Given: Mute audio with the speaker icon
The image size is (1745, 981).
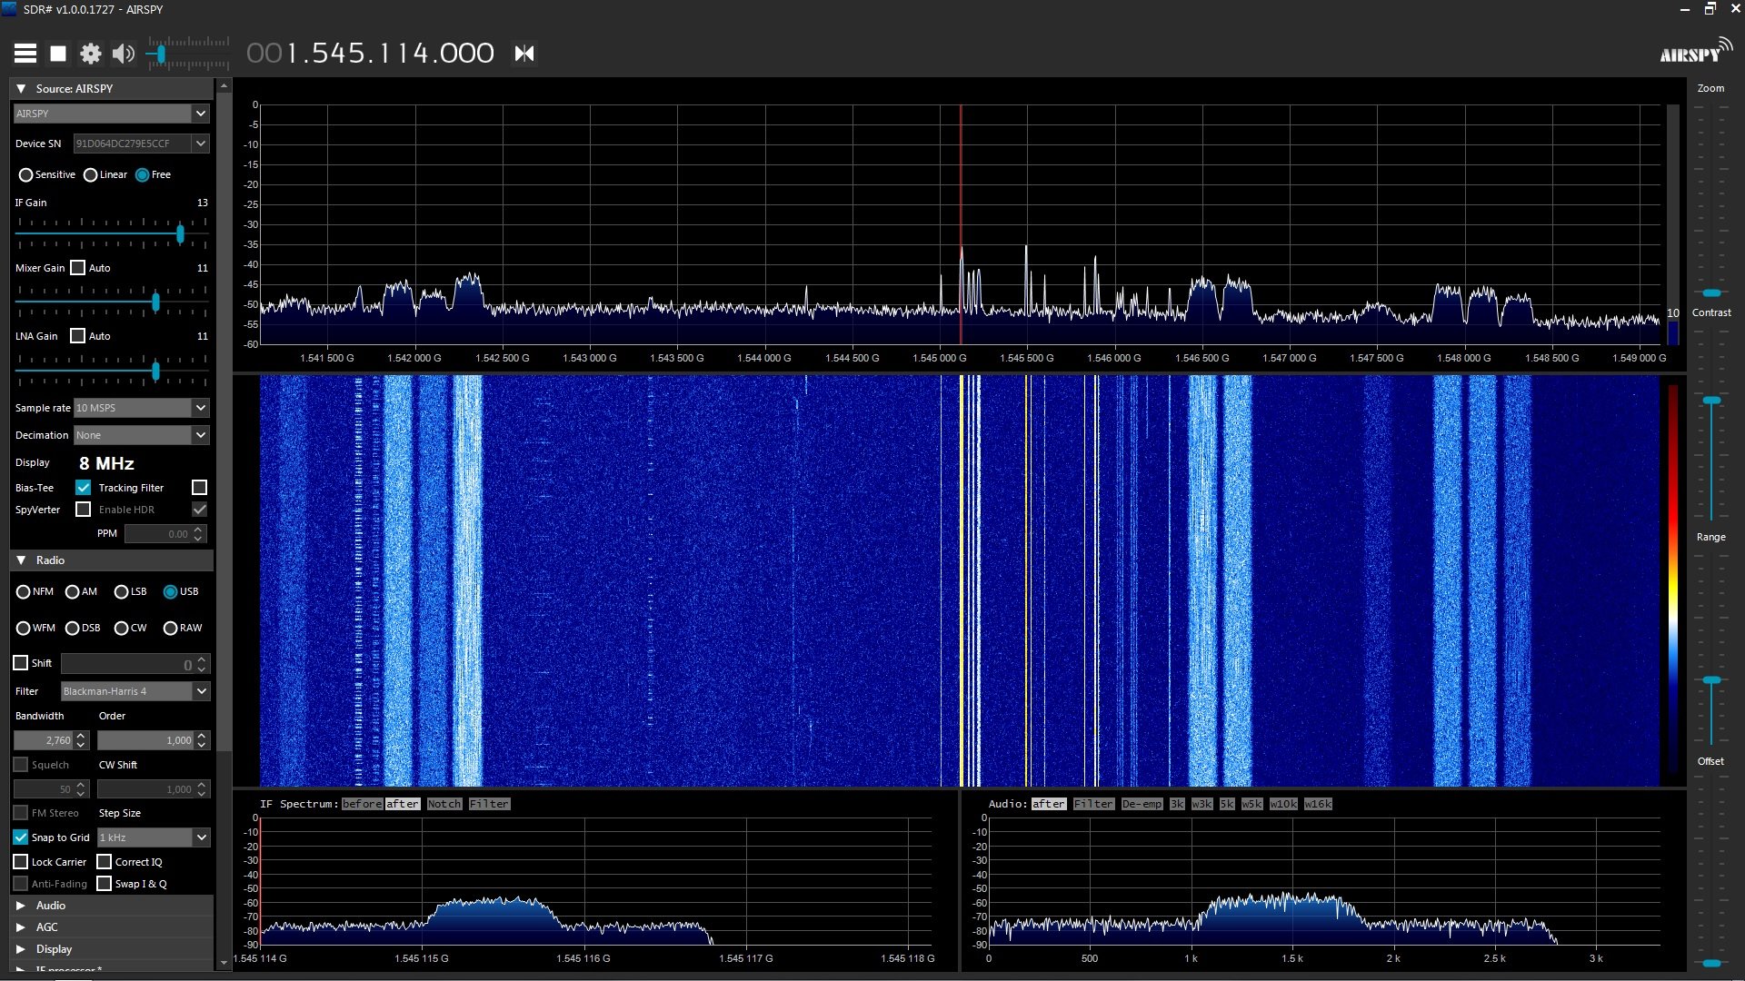Looking at the screenshot, I should click(123, 54).
